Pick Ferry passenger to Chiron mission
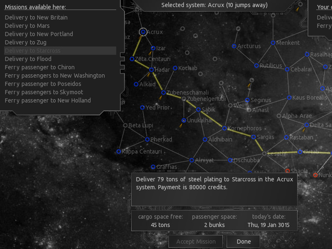This screenshot has width=332, height=249. coord(40,67)
